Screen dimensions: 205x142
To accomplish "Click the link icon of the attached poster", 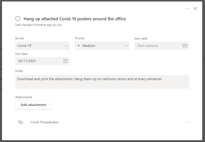I will pos(21,122).
